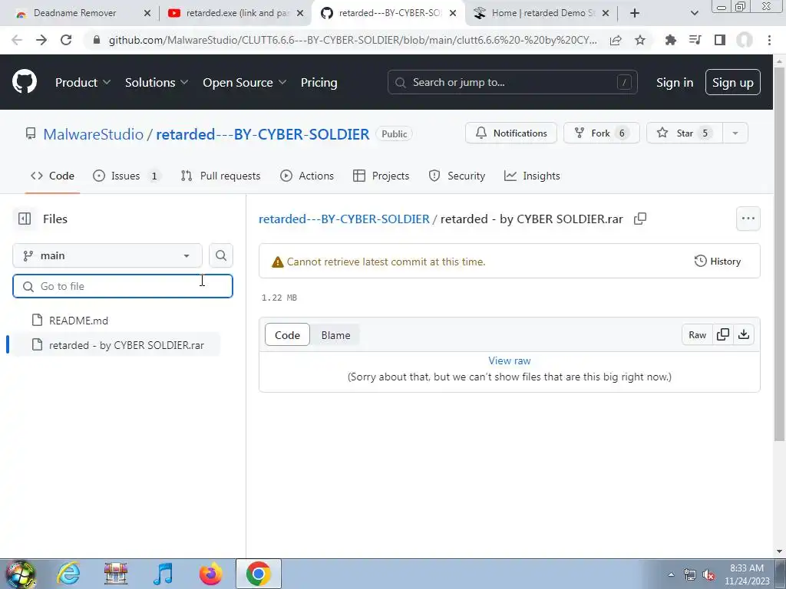Open a new browser tab

635,13
